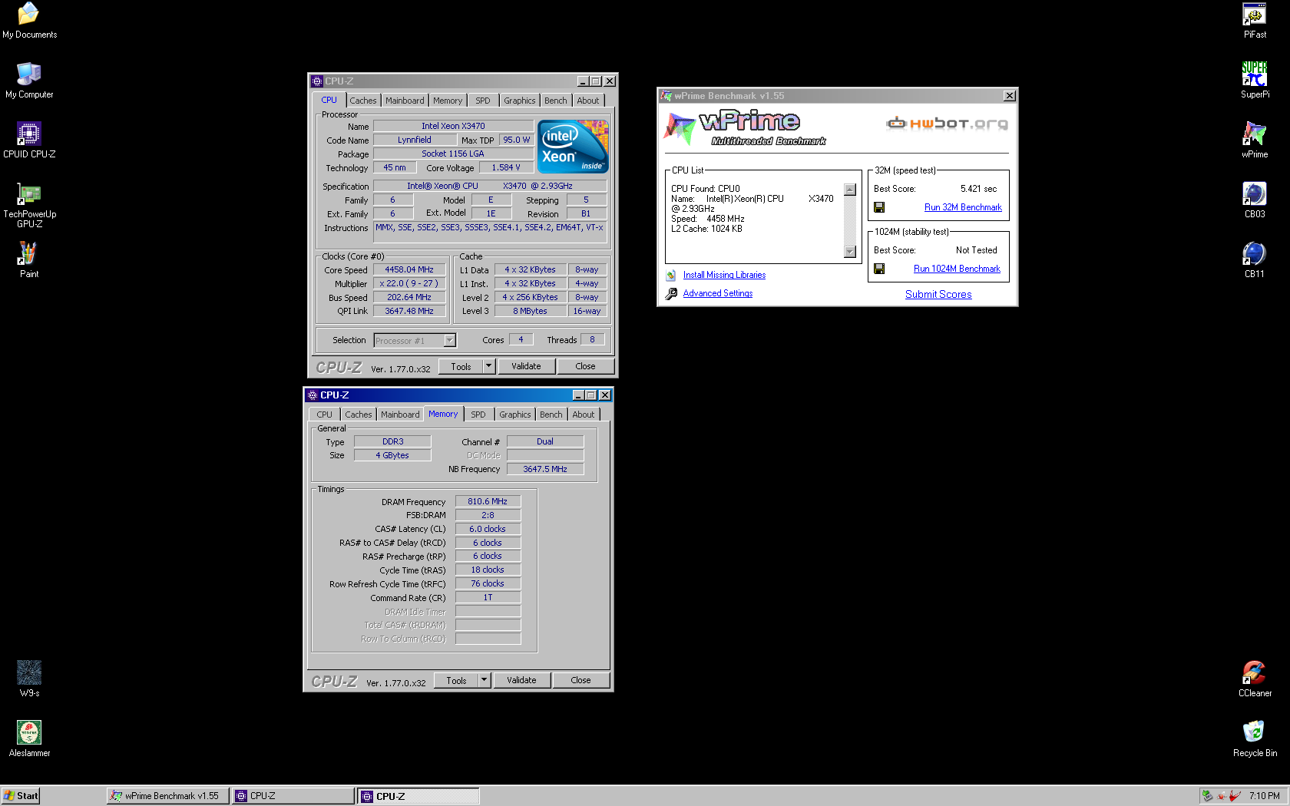Click the taskbar clock 7:10 PM
This screenshot has height=806, width=1290.
point(1264,796)
